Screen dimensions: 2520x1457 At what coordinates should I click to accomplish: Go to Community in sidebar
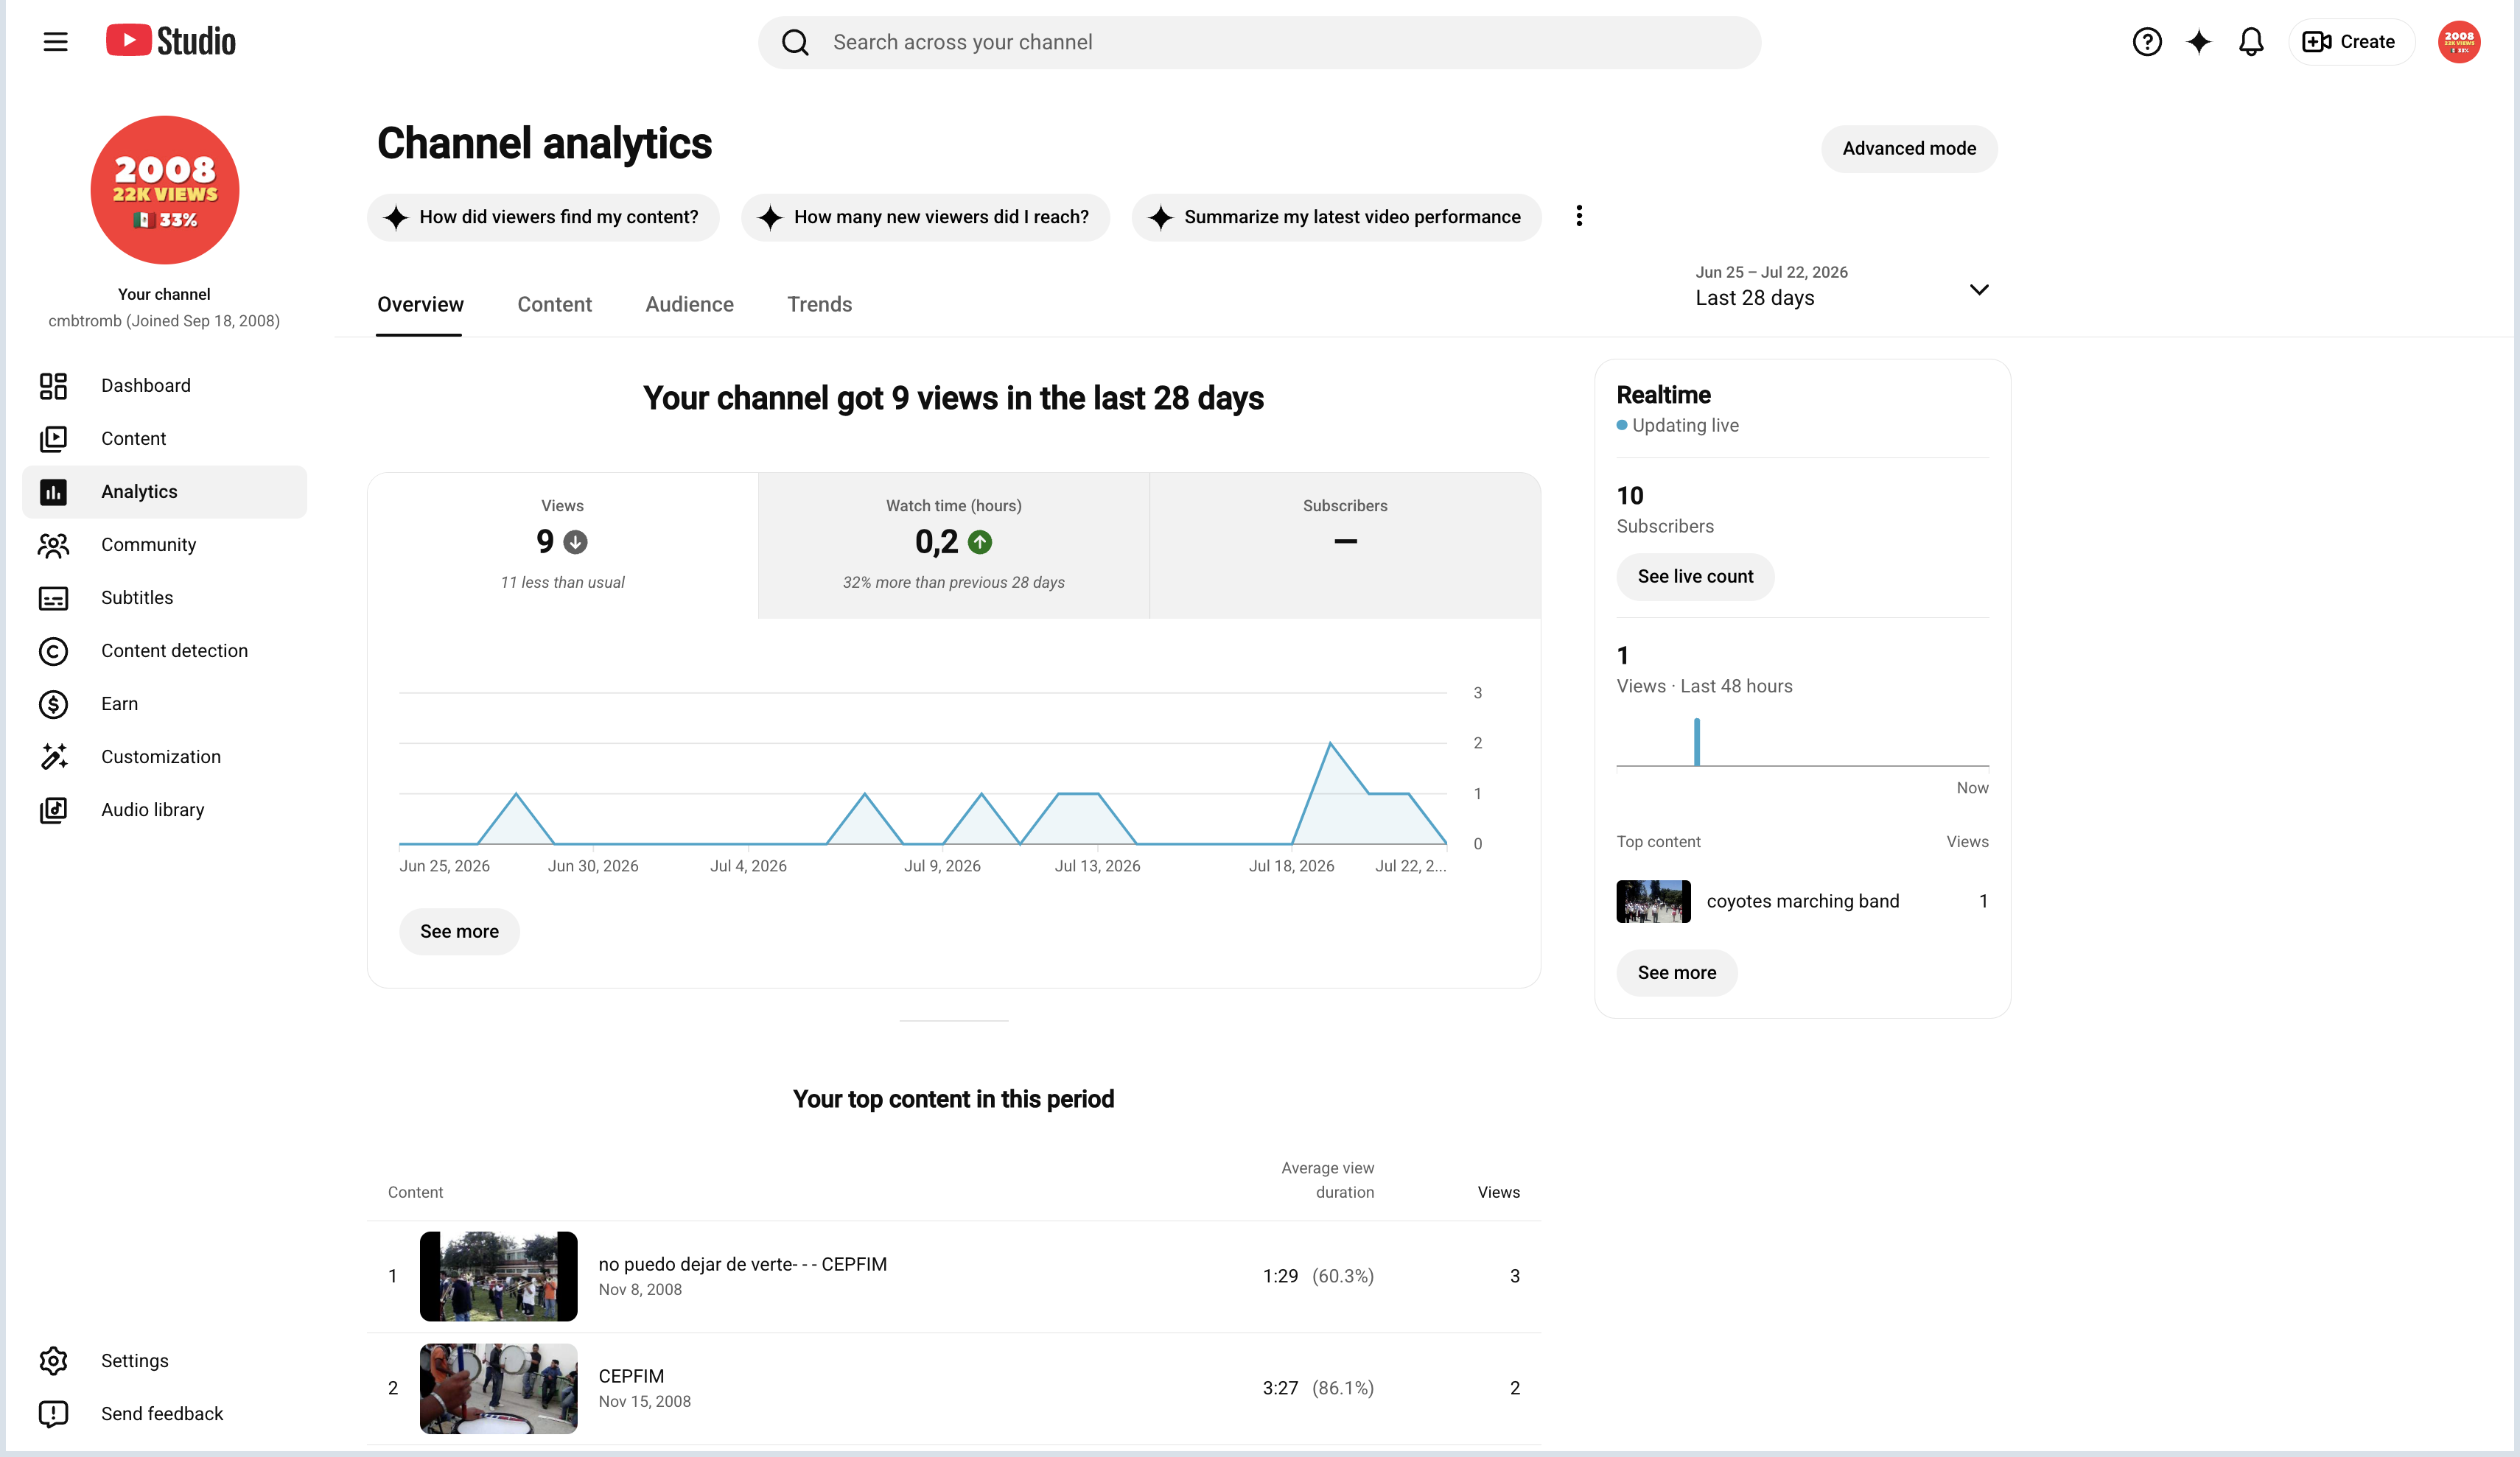click(x=165, y=545)
